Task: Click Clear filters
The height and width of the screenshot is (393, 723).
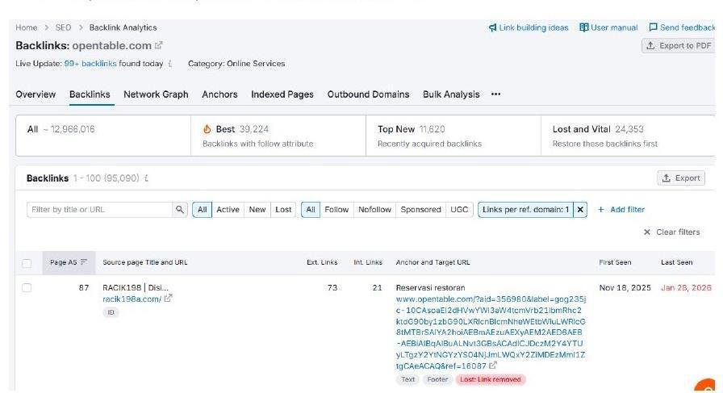Action: pos(672,232)
